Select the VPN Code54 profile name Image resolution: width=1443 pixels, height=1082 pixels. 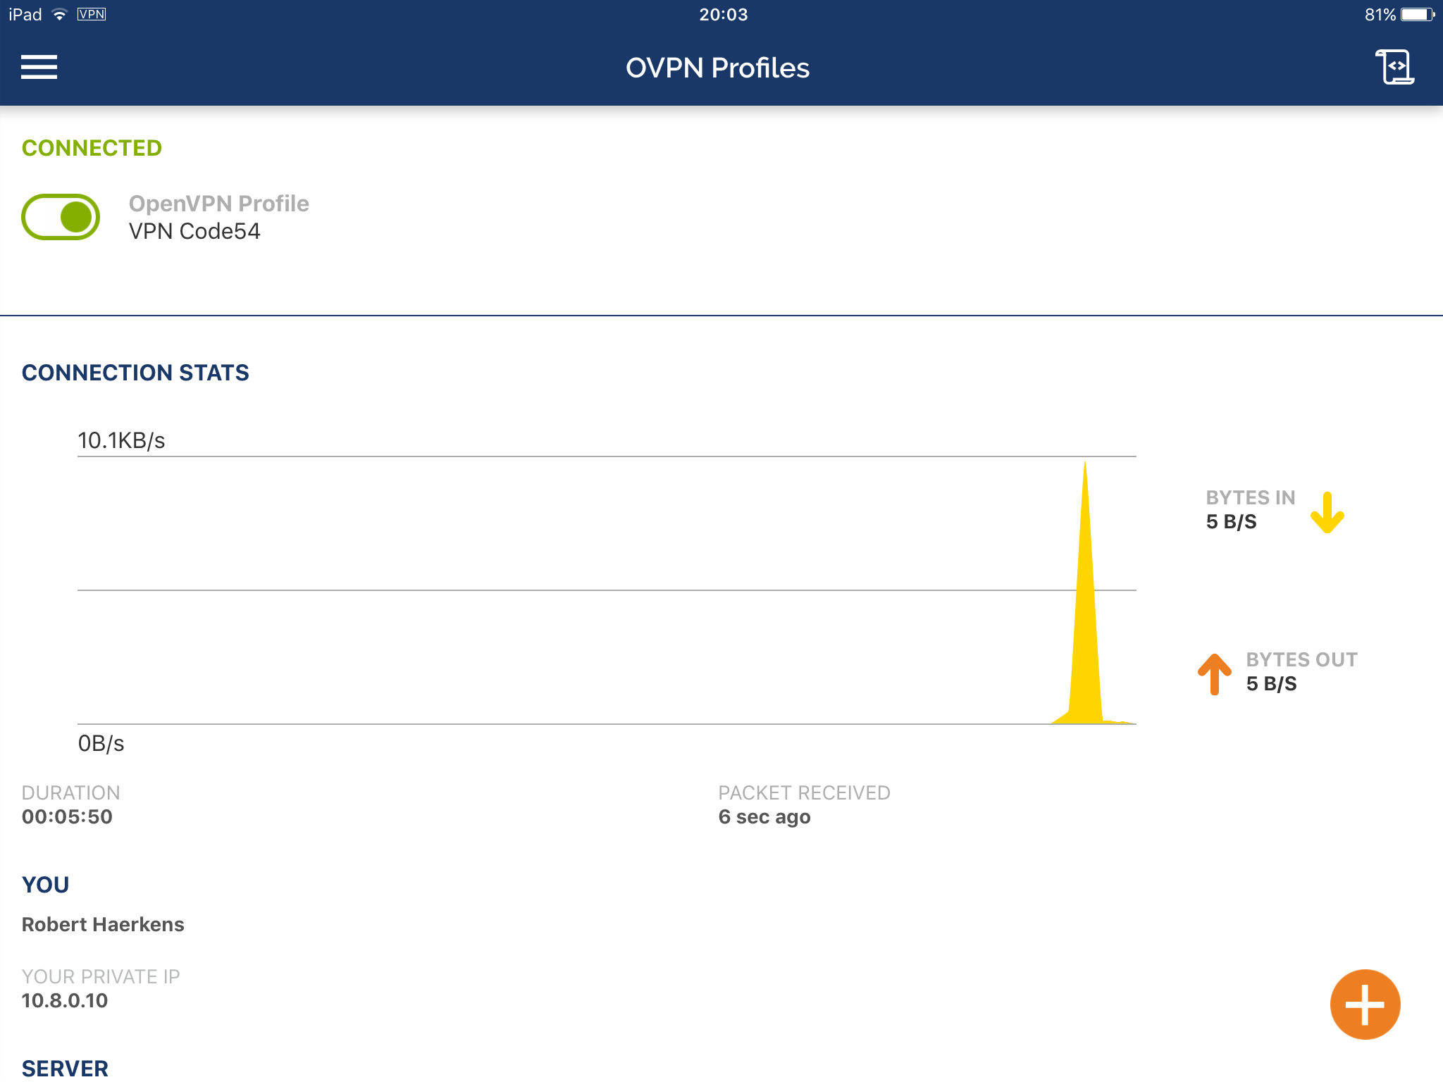pos(194,231)
